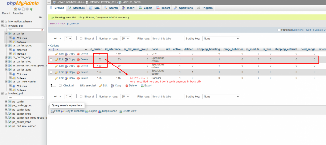Expand the information_schema database node
Screen dimensions: 326x145
[x=2, y=21]
